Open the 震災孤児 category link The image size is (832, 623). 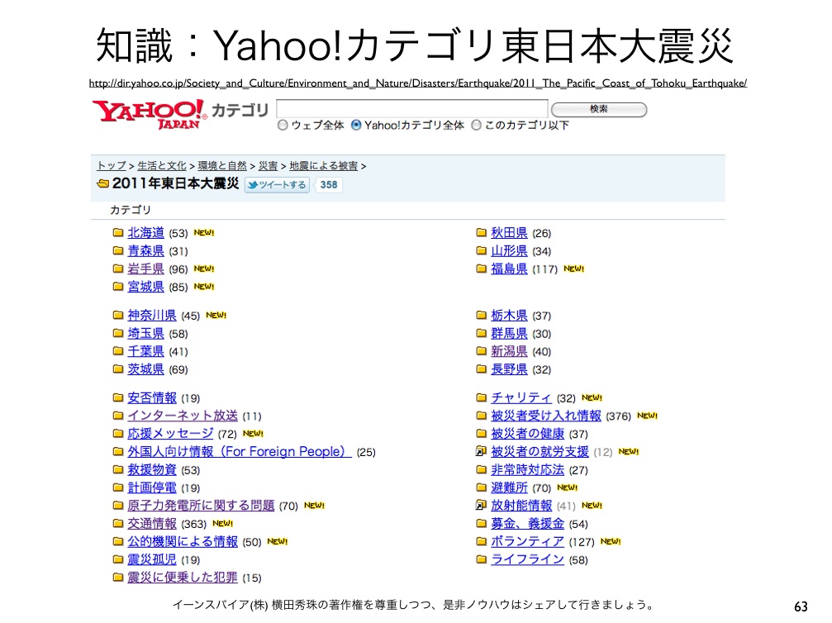152,559
